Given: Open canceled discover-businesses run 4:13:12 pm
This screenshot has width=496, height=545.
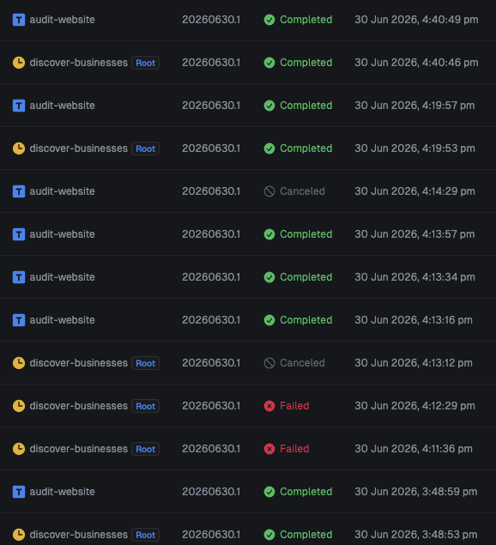Looking at the screenshot, I should click(x=79, y=363).
